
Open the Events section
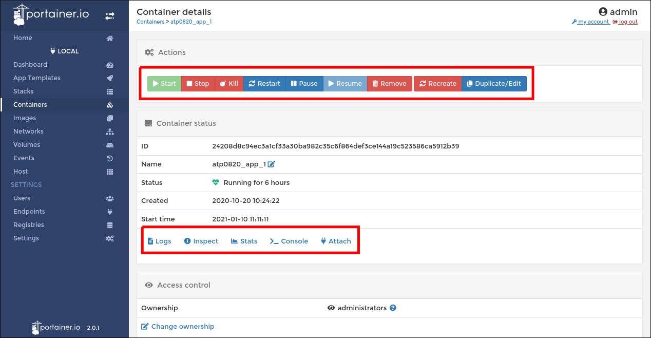click(x=24, y=158)
